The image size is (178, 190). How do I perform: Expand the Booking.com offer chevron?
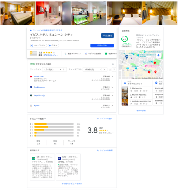coord(112,87)
